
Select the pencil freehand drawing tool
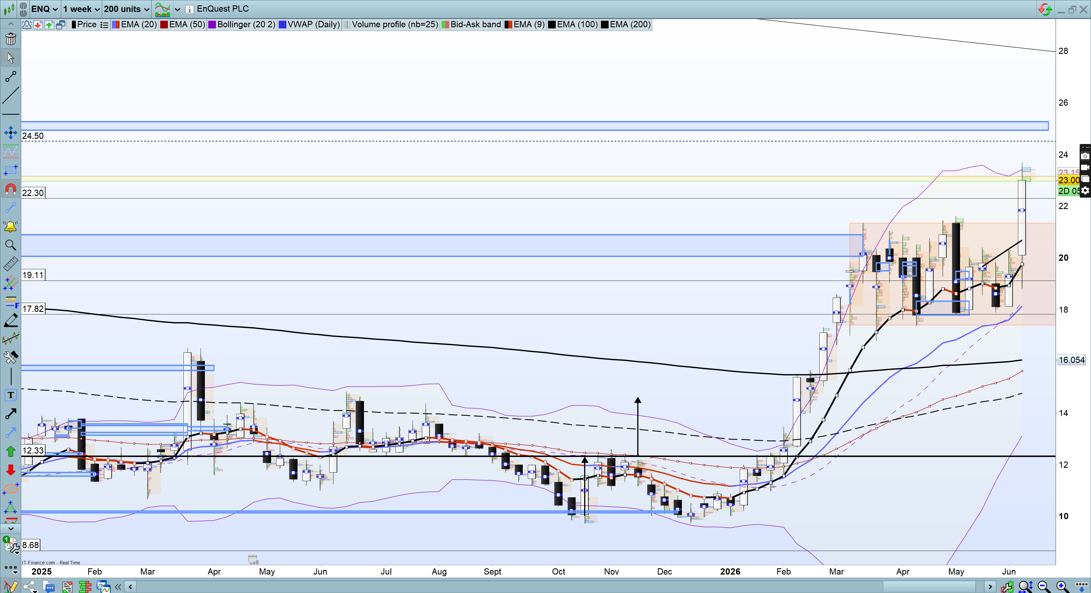click(x=11, y=320)
